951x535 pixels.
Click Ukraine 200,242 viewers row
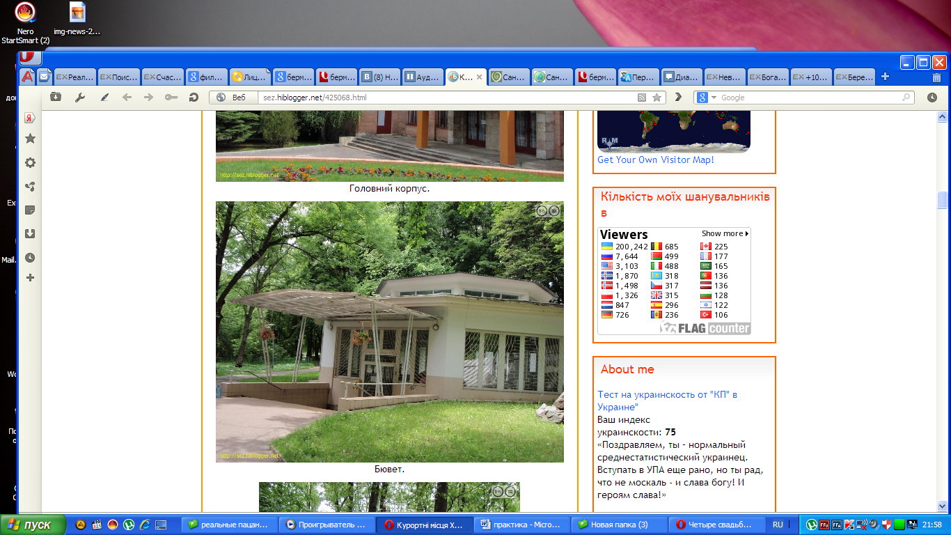pyautogui.click(x=624, y=247)
